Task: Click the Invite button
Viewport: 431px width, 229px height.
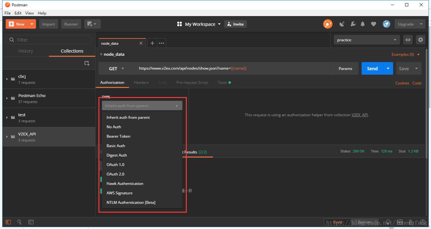Action: point(235,24)
